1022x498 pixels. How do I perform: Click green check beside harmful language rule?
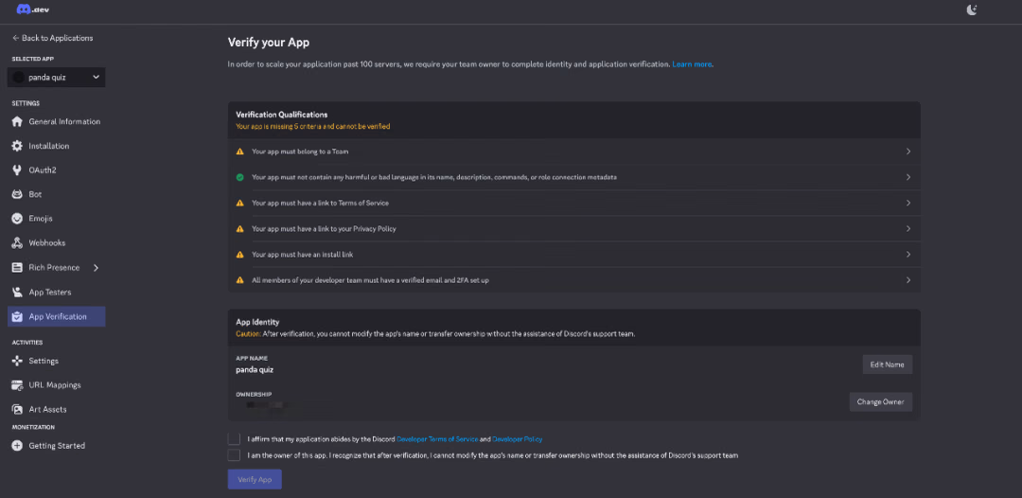pos(239,177)
